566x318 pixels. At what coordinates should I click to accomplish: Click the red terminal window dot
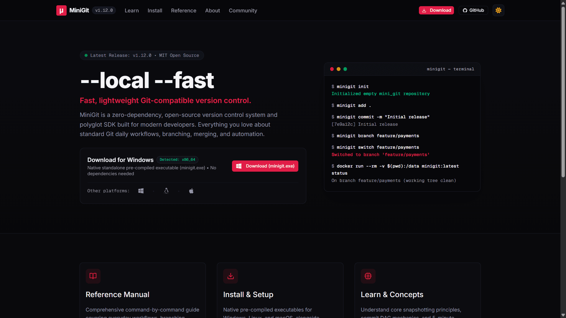[332, 69]
